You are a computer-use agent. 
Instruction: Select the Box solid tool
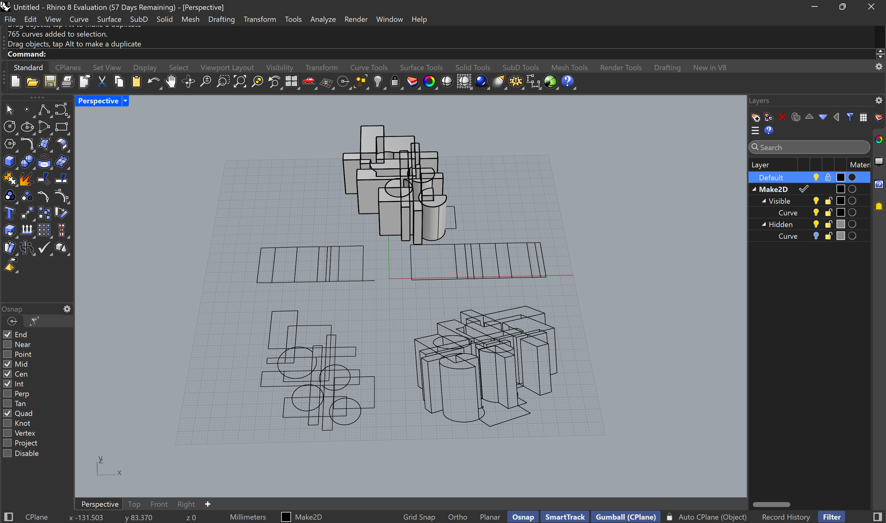pos(10,161)
